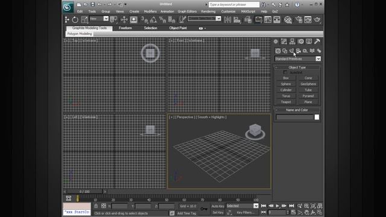Toggle the Set Key button

(218, 212)
